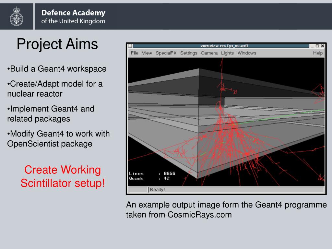332x249 pixels.
Task: Click the 3D particle shower render view
Action: [x=226, y=122]
